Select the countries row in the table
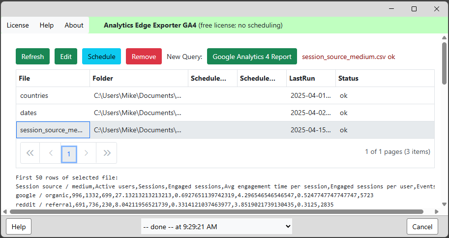This screenshot has height=238, width=449. (x=225, y=95)
